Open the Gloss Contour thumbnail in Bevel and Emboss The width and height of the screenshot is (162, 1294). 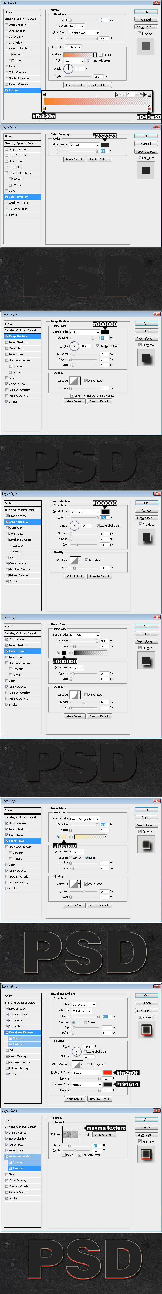[77, 1064]
